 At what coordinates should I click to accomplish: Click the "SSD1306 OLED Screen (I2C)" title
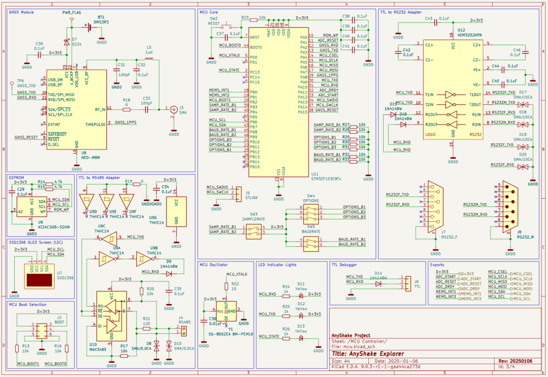click(x=36, y=242)
